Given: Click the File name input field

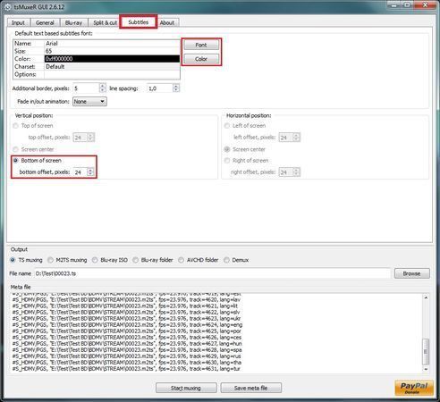Looking at the screenshot, I should pyautogui.click(x=212, y=273).
